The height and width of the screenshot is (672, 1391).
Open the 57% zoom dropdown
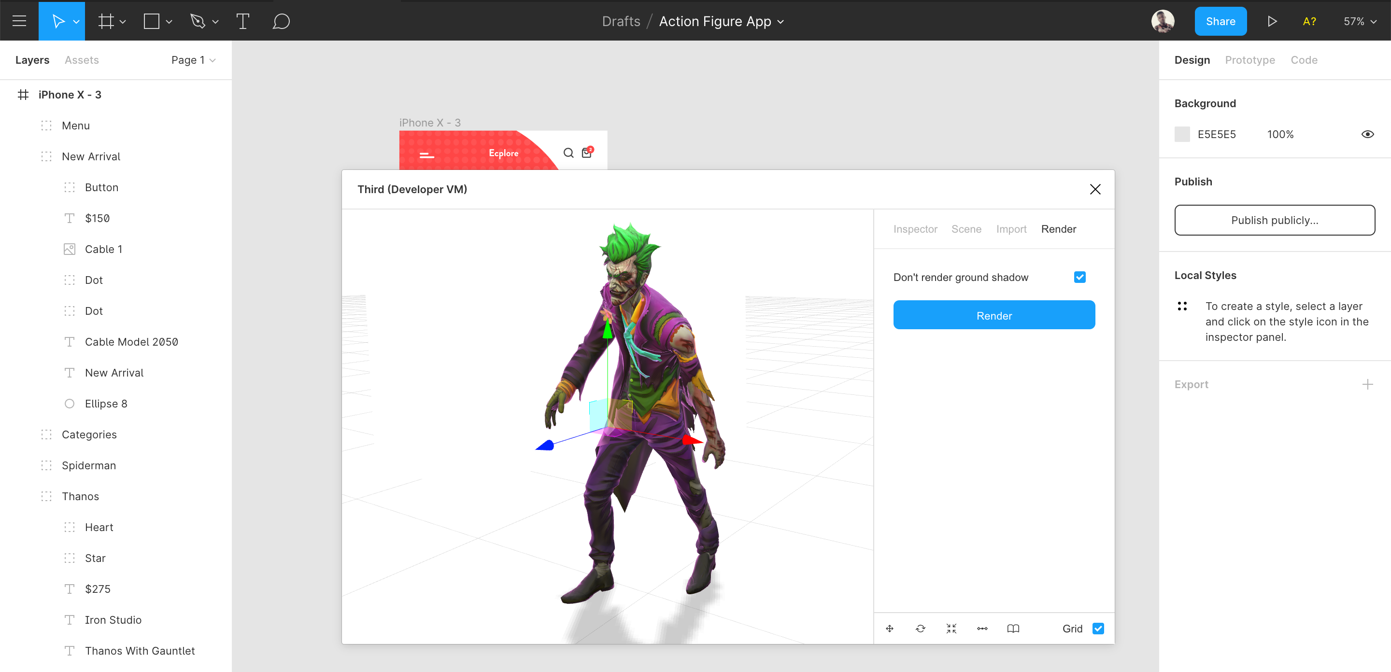click(1360, 21)
